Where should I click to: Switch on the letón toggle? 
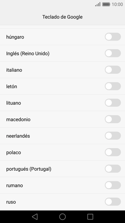coord(113,86)
